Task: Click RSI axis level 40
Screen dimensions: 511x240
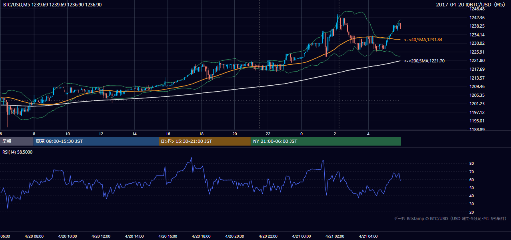Action: pos(471,196)
